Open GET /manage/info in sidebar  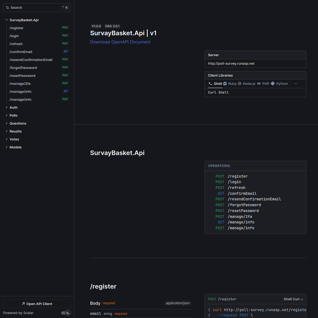point(39,91)
